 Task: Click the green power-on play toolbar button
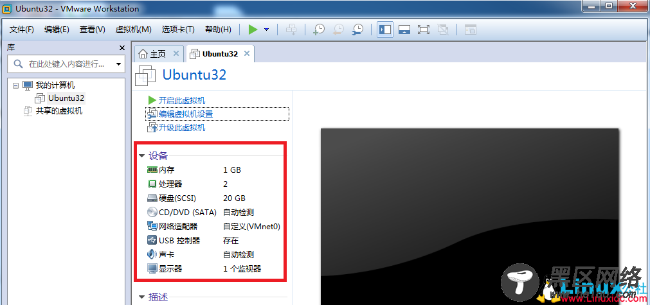253,30
